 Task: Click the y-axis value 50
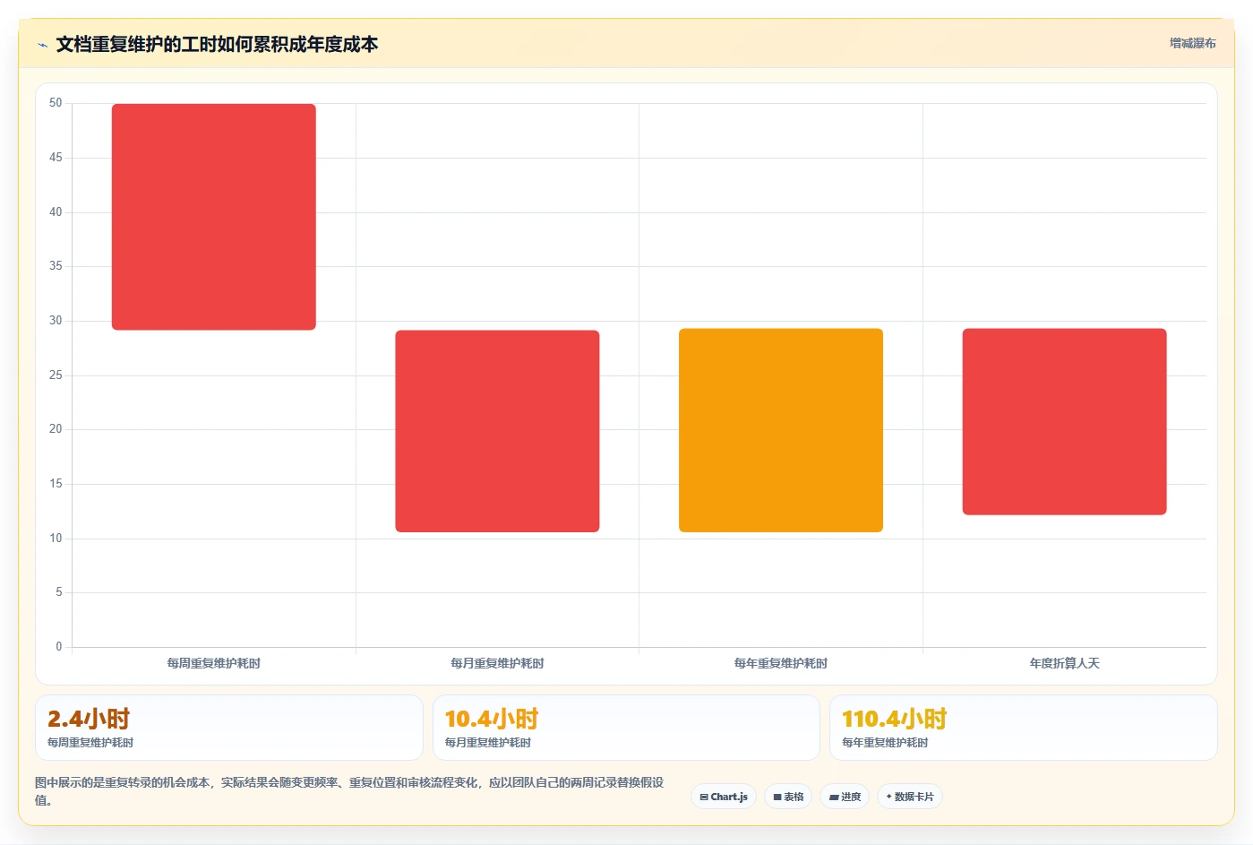[x=56, y=103]
